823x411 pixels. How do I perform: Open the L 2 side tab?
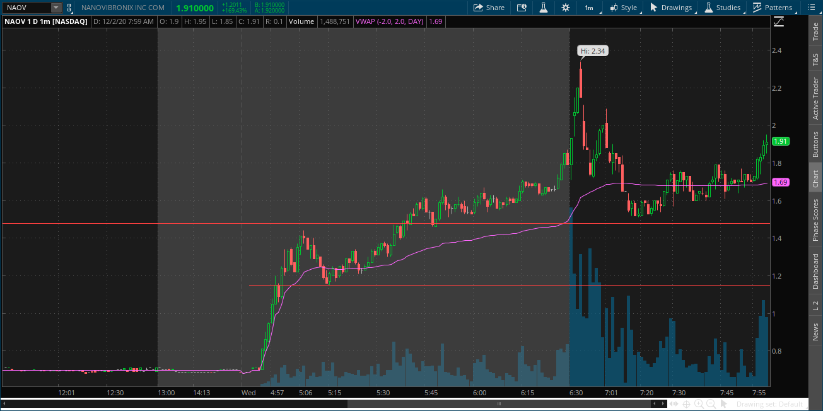pyautogui.click(x=815, y=307)
